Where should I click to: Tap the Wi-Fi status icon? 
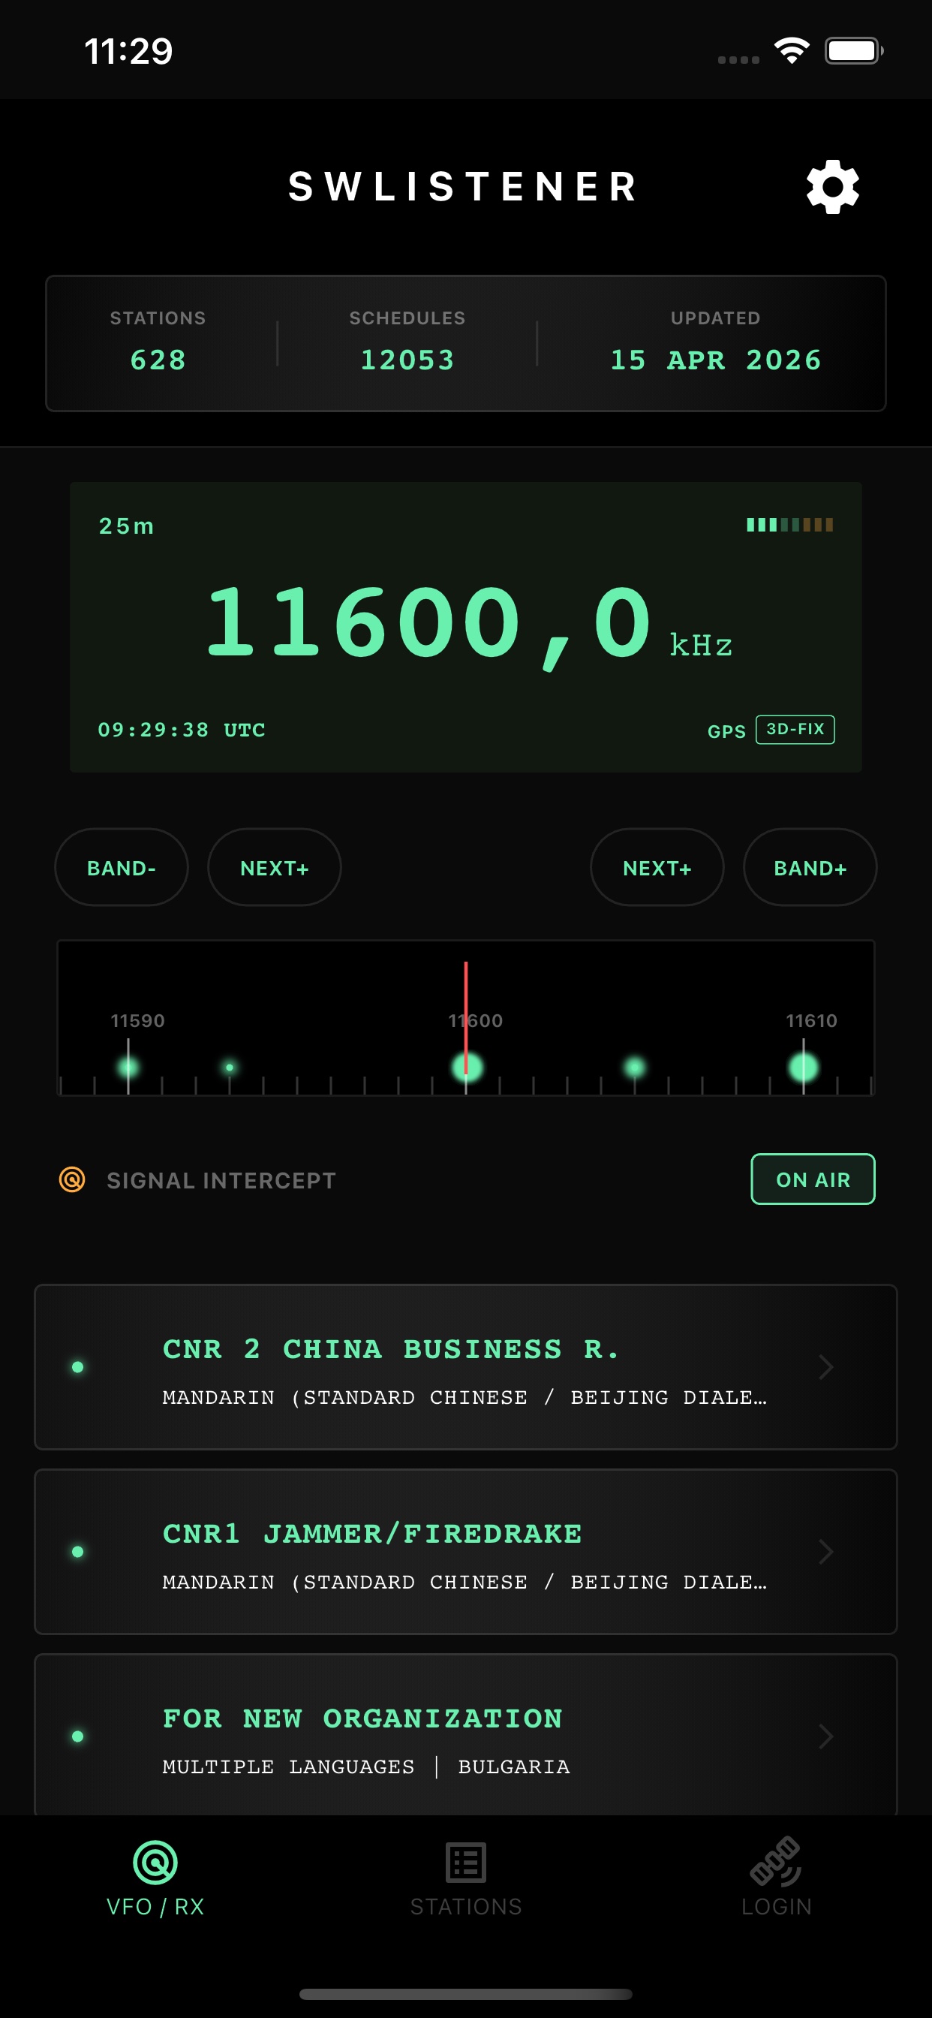click(x=792, y=52)
